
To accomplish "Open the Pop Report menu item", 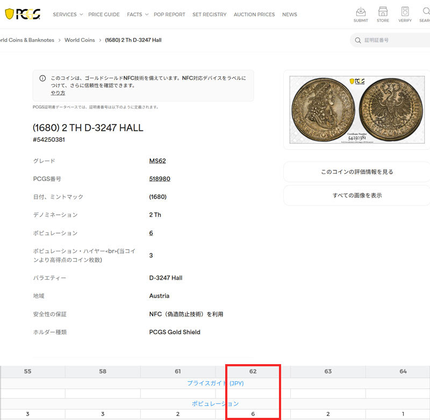I will (x=169, y=15).
